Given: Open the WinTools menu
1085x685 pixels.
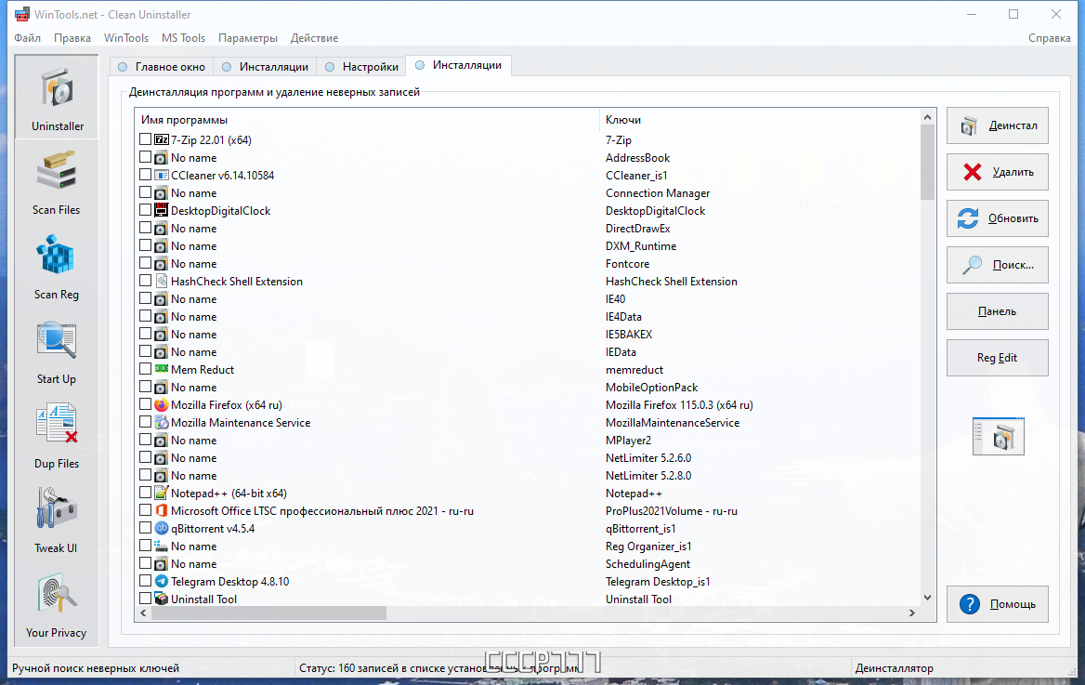Looking at the screenshot, I should (x=126, y=38).
